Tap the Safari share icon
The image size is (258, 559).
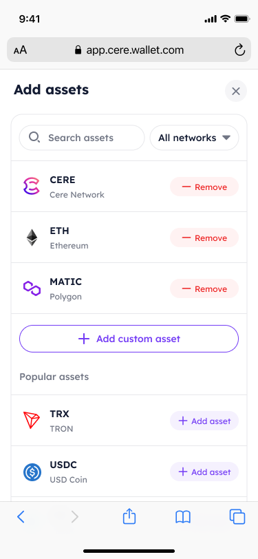point(129,516)
